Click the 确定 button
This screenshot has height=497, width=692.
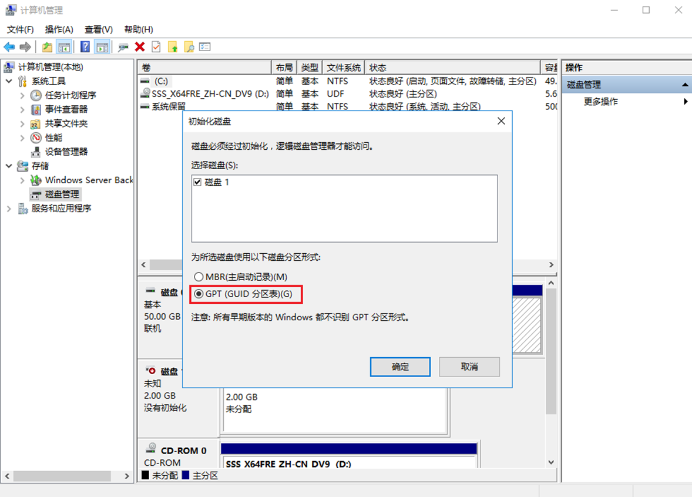[400, 367]
